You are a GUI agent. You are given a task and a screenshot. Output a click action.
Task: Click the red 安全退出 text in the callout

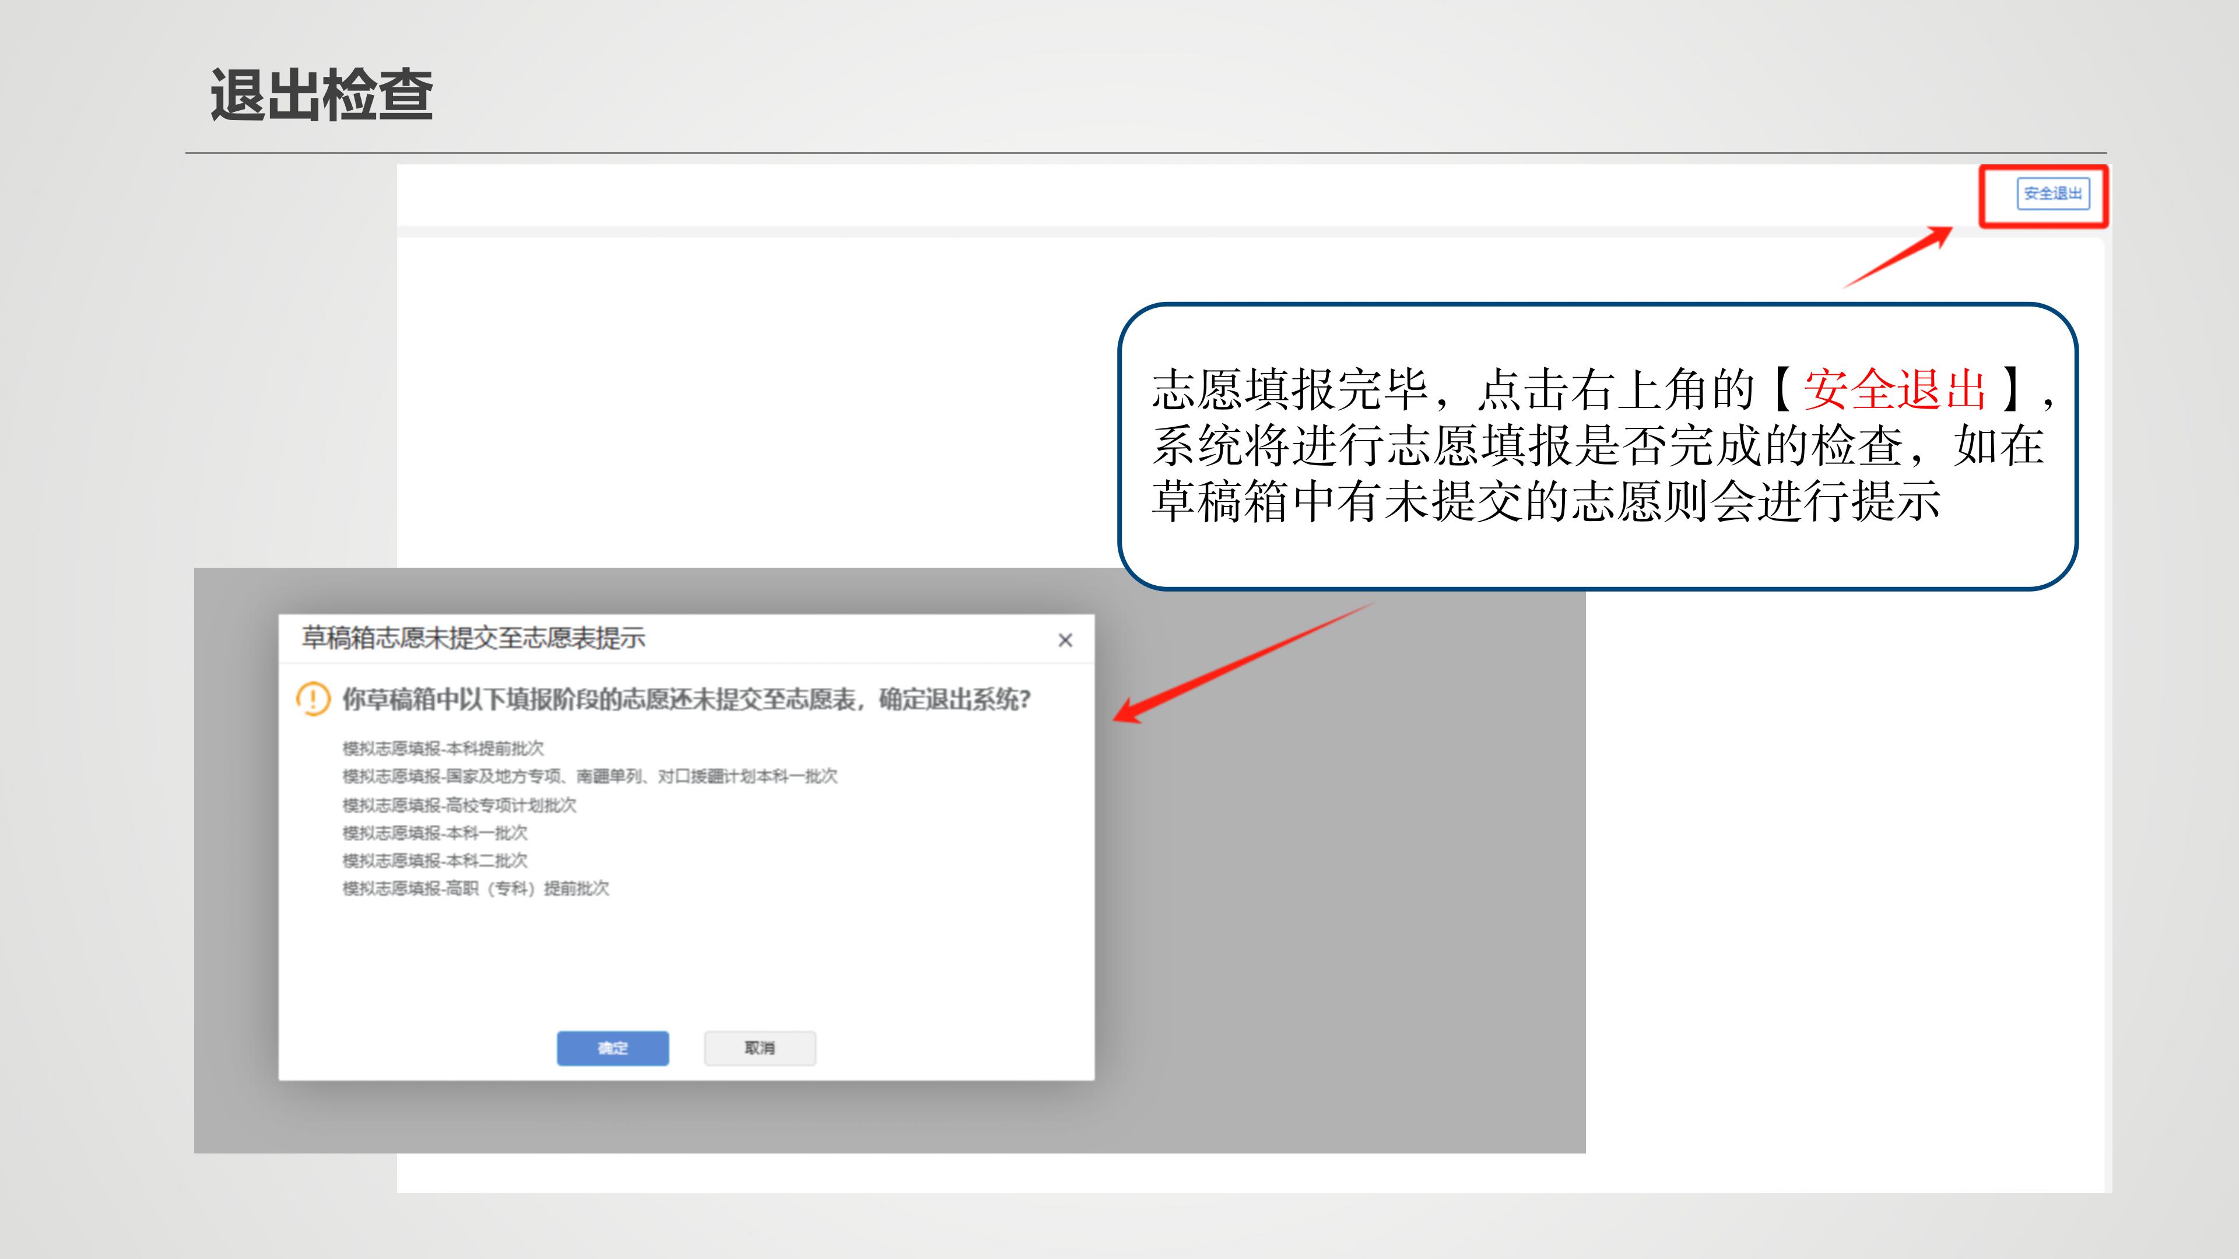[1895, 389]
